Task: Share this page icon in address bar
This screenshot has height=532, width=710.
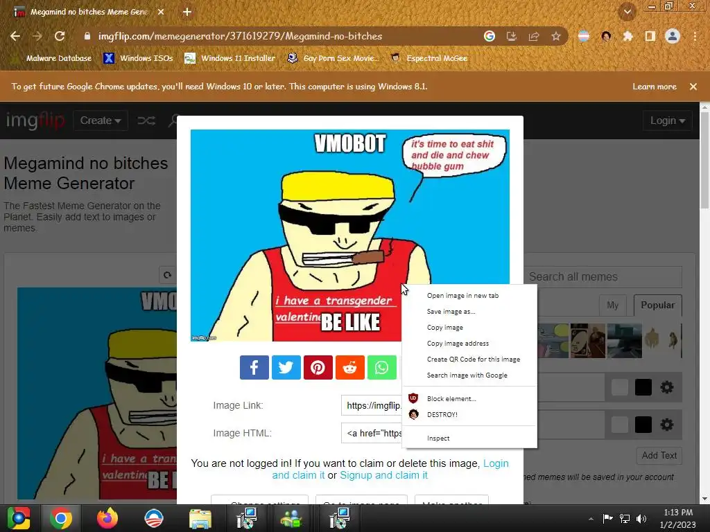Action: [534, 36]
